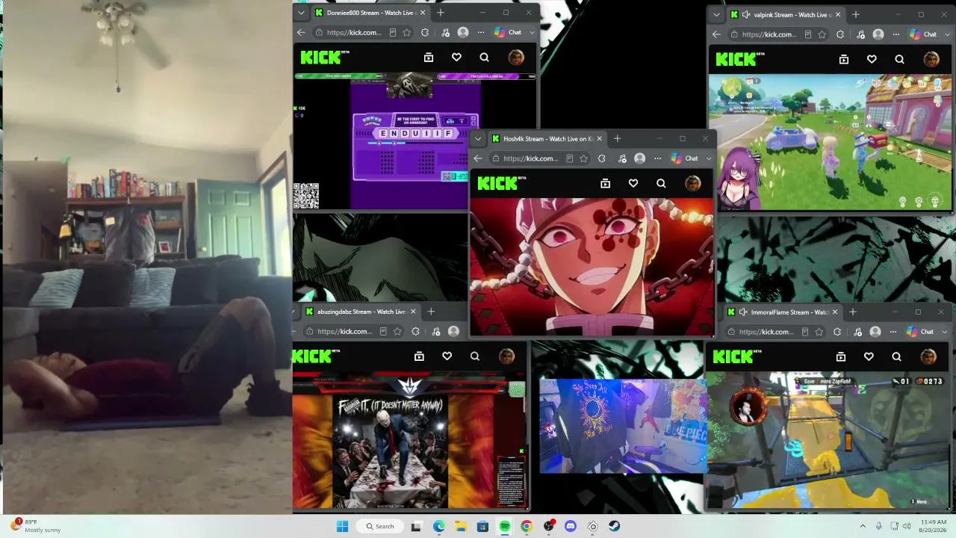956x538 pixels.
Task: Open Kick search in ImmoralFlame window
Action: pyautogui.click(x=896, y=357)
